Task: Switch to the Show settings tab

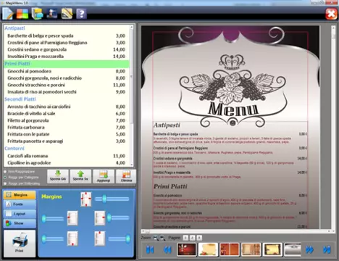Action: (20, 223)
